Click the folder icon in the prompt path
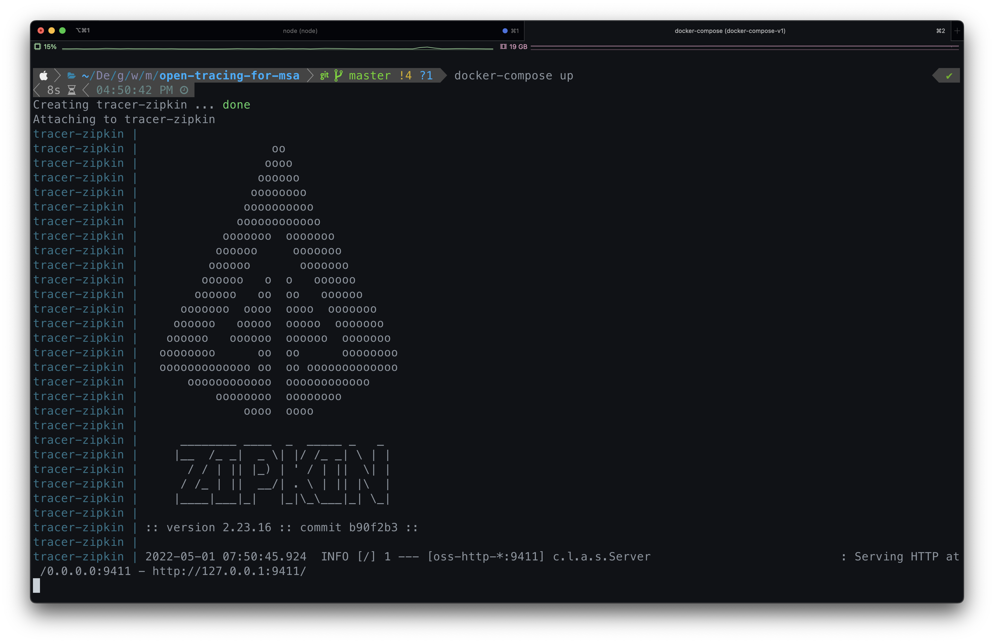Screen dimensions: 994x643 (71, 76)
